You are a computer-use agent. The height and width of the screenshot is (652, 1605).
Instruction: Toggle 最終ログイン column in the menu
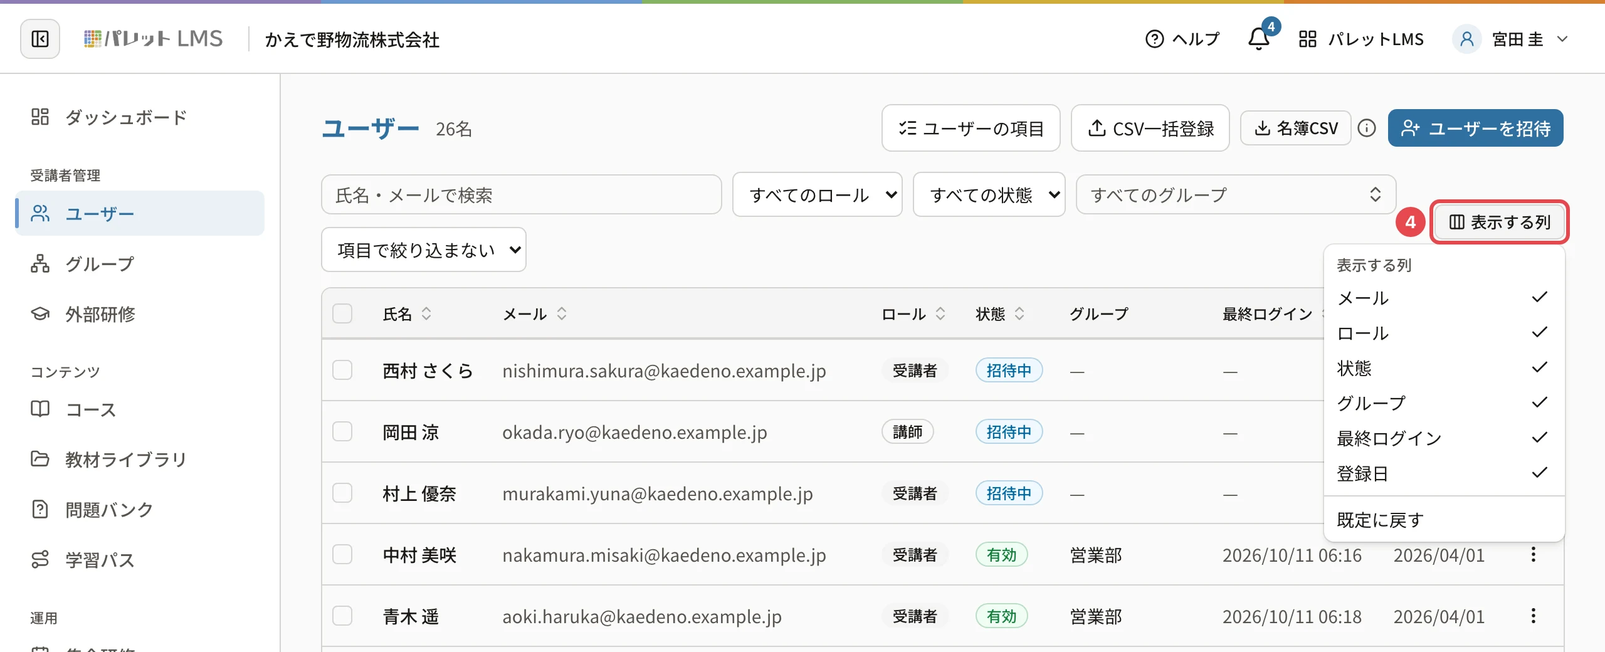[1443, 438]
